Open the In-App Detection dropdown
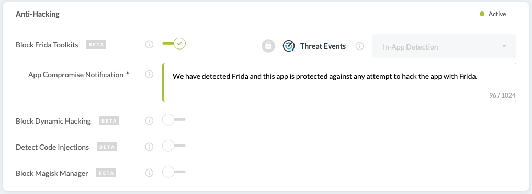 444,46
